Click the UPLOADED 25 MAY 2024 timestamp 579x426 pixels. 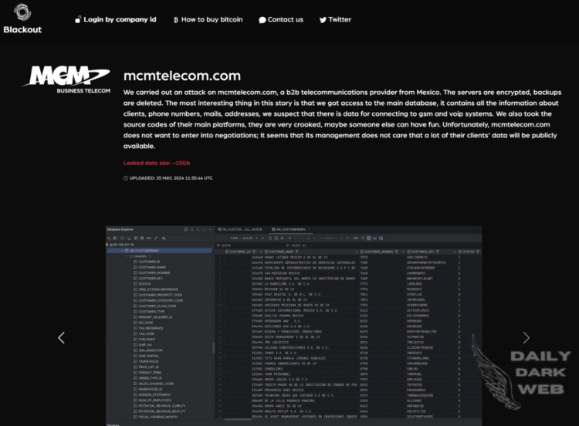168,178
